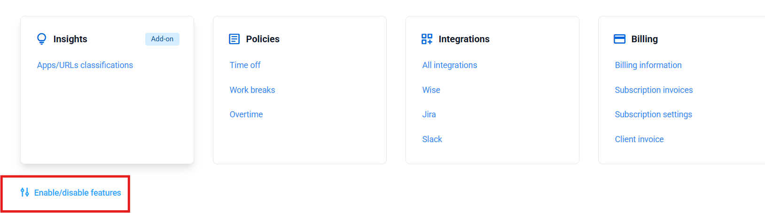
Task: Open Subscription settings
Action: point(654,114)
